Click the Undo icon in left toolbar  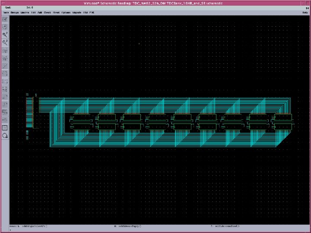(5, 73)
